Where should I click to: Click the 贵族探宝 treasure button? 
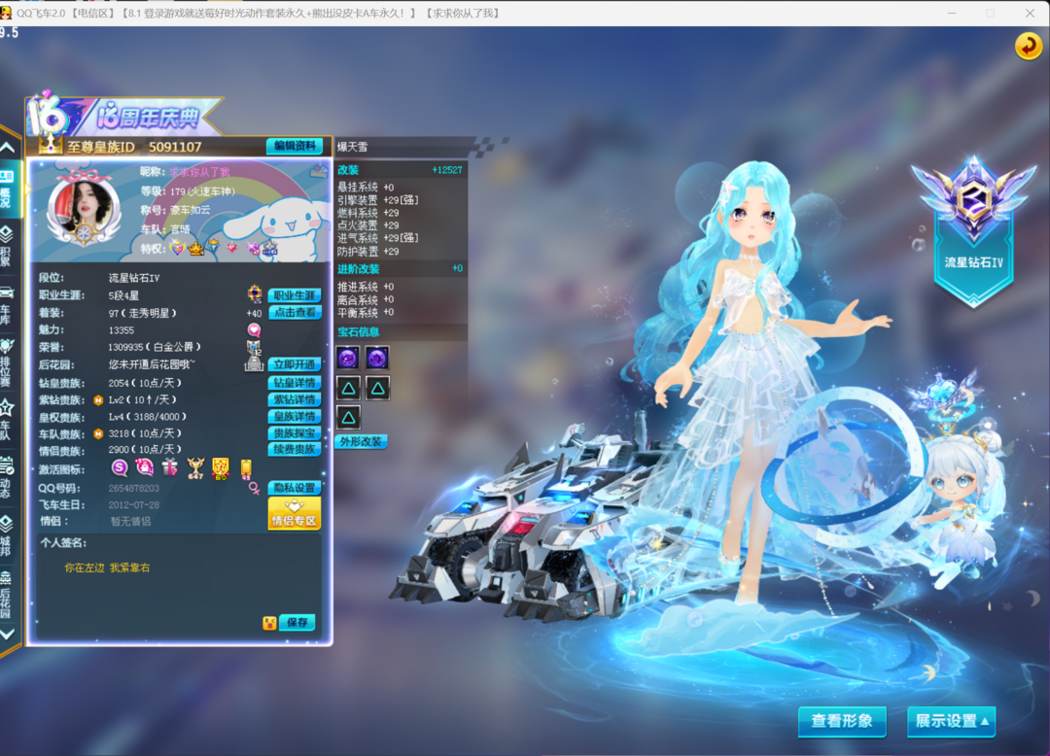click(x=295, y=432)
